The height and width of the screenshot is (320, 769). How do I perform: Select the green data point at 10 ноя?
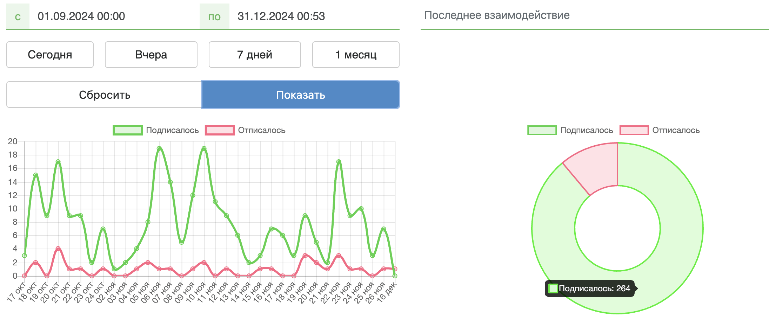[x=204, y=148]
